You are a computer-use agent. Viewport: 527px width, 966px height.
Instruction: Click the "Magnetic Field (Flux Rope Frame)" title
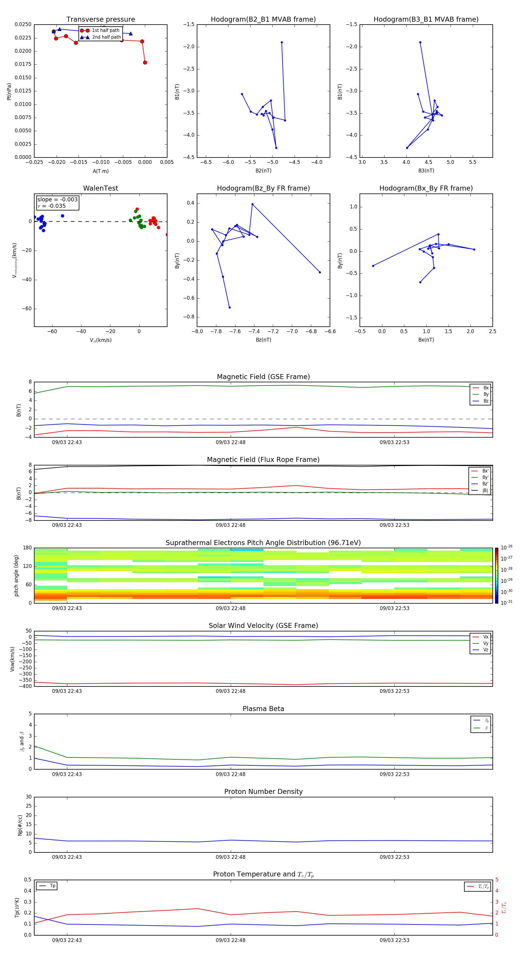pyautogui.click(x=263, y=459)
